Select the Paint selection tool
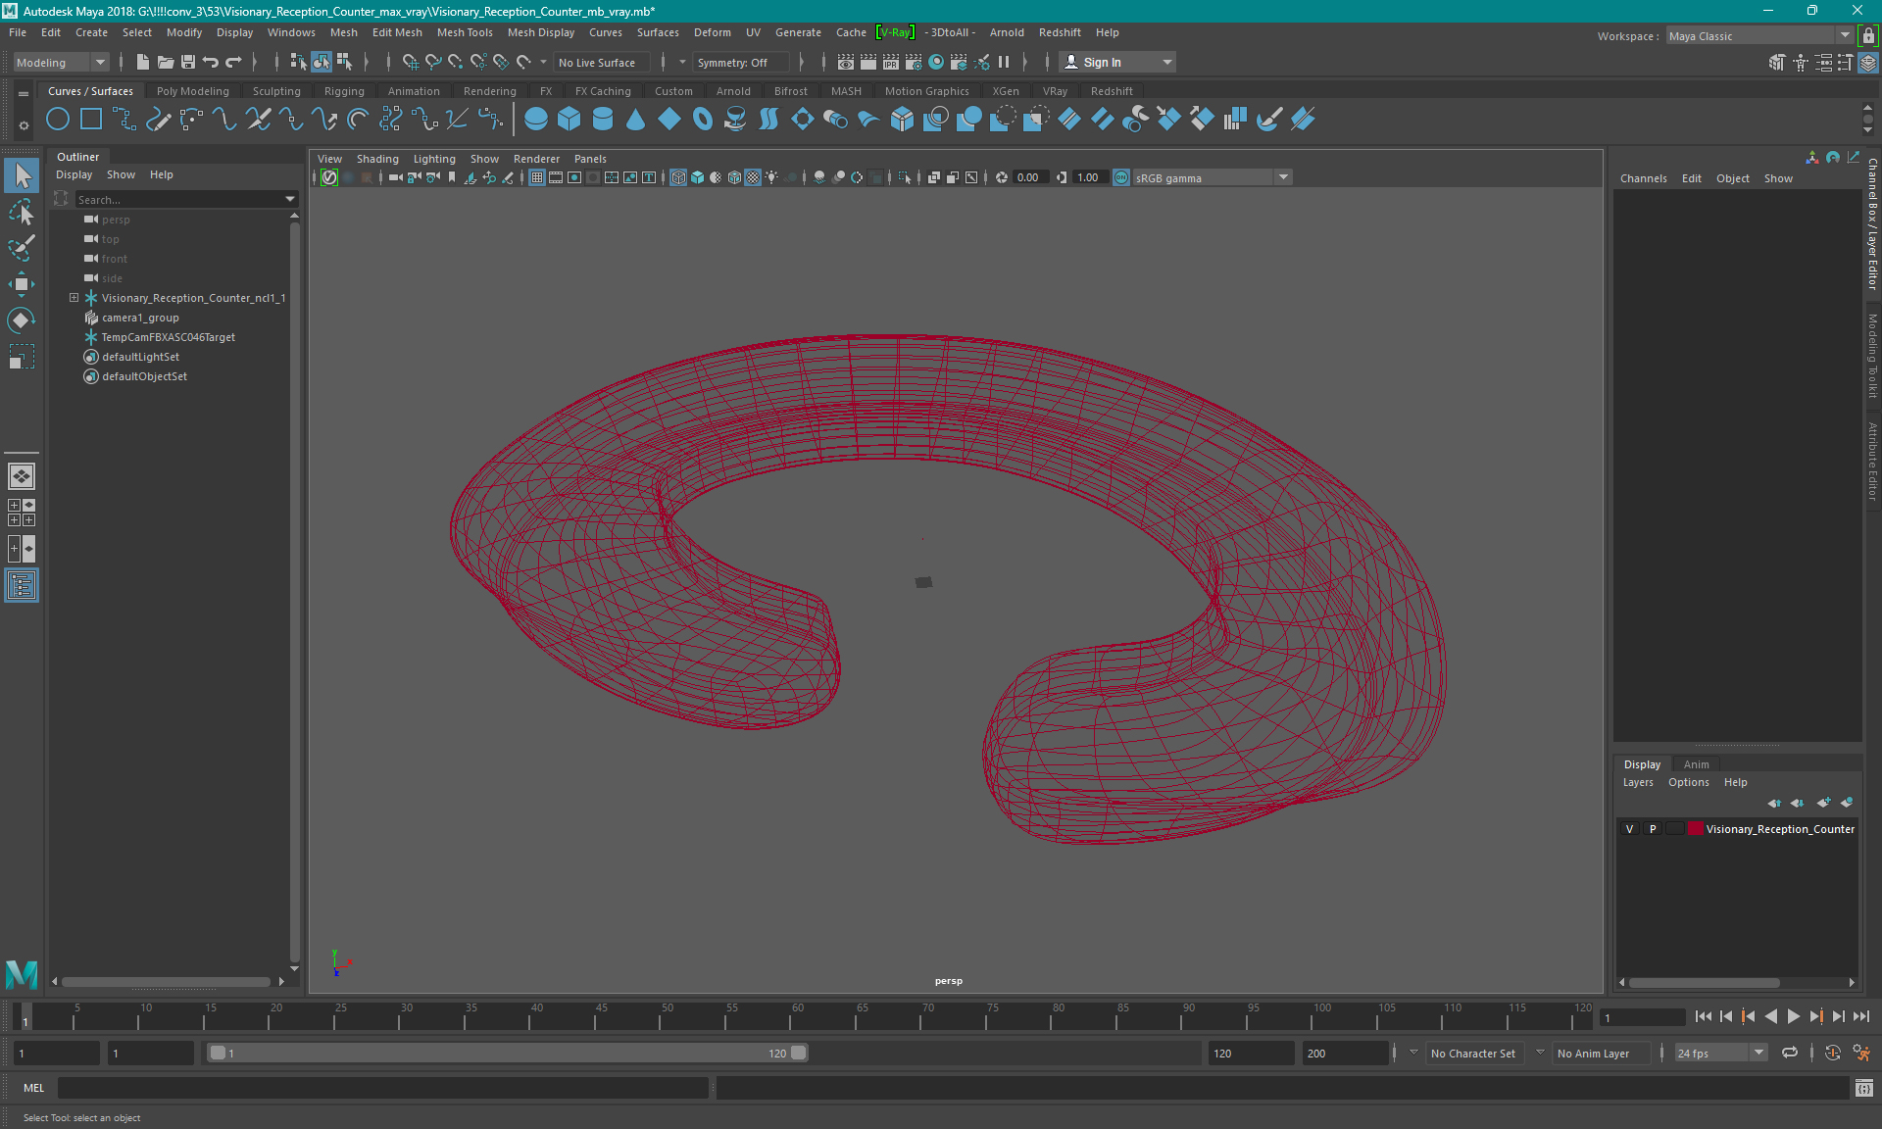This screenshot has width=1882, height=1129. tap(21, 247)
